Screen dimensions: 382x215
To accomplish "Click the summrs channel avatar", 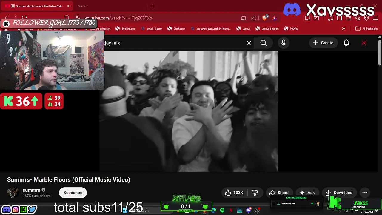I will coord(13,193).
